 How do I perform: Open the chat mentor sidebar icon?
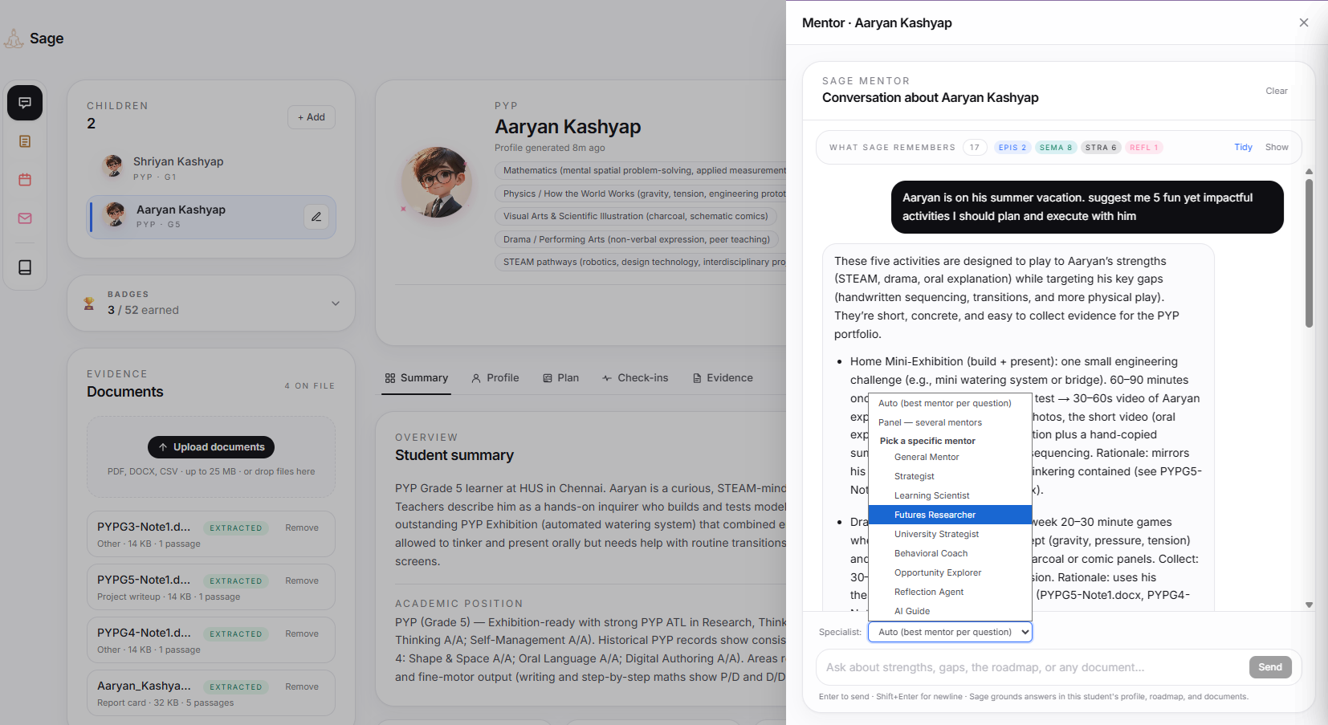(x=25, y=103)
